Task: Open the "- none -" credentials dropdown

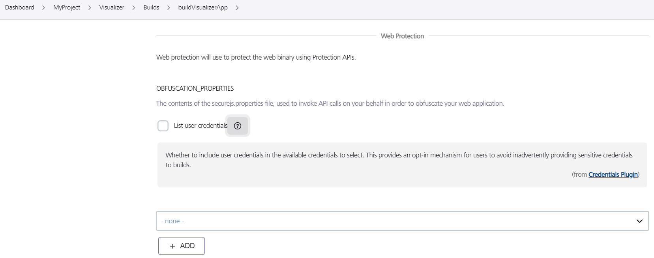Action: coord(395,221)
